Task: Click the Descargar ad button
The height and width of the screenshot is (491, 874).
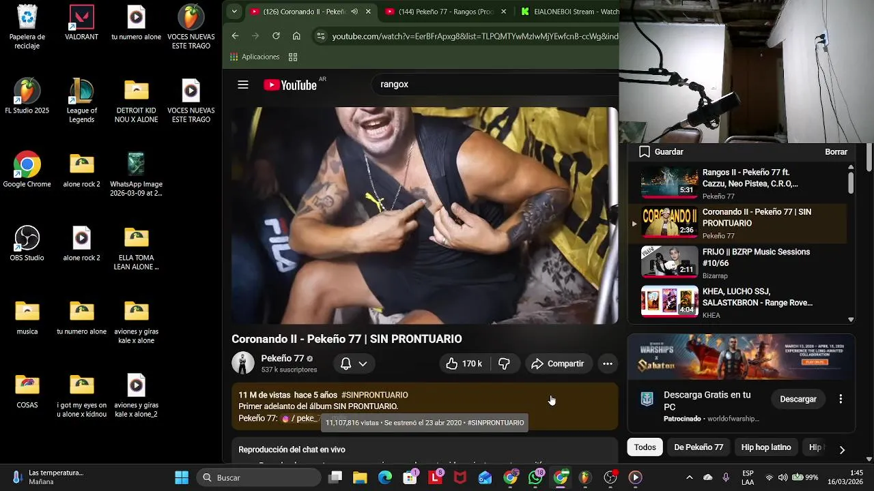Action: [x=798, y=399]
